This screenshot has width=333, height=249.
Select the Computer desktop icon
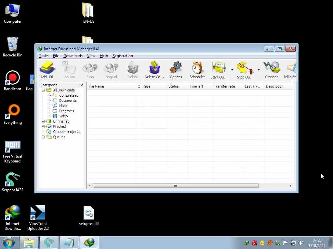13,13
